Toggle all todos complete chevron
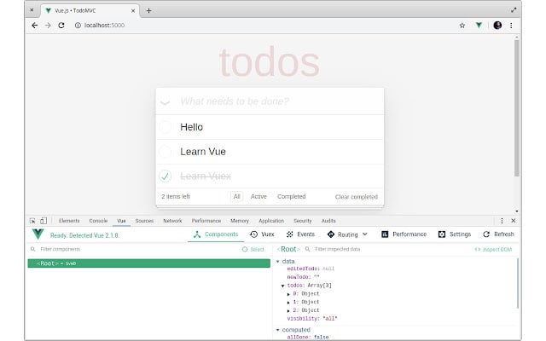 [x=165, y=101]
